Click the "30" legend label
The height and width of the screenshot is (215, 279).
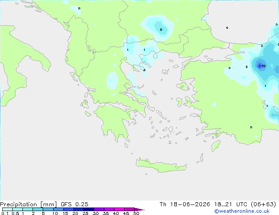[95, 213]
